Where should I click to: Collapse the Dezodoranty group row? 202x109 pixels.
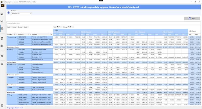tap(8, 37)
